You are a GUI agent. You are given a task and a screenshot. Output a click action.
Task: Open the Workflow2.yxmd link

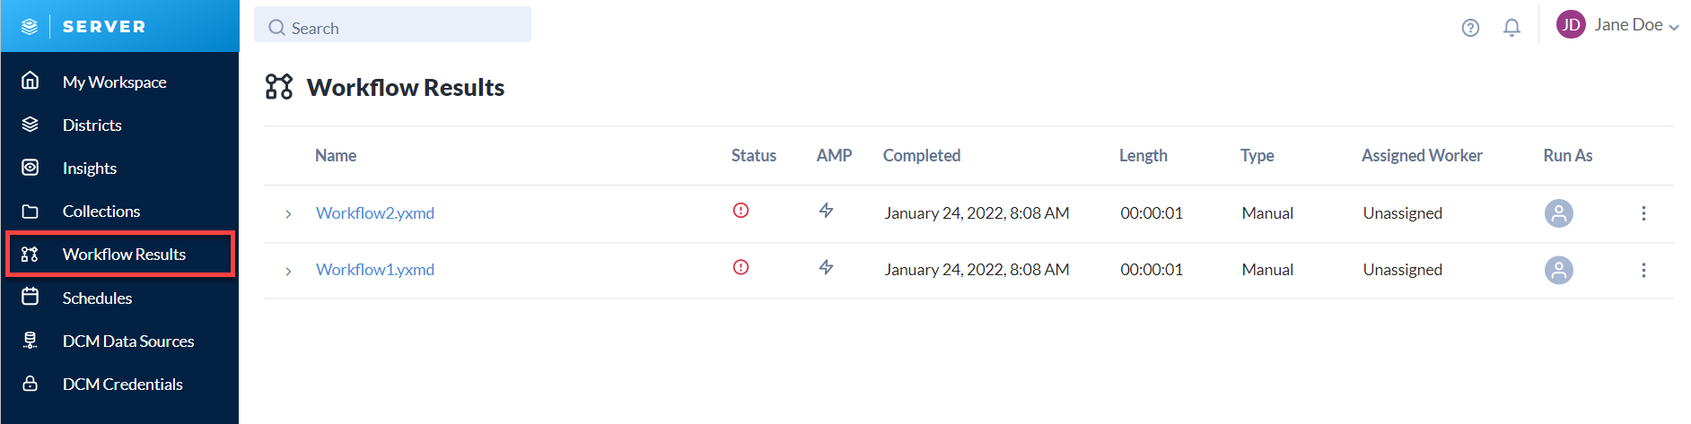(x=375, y=213)
